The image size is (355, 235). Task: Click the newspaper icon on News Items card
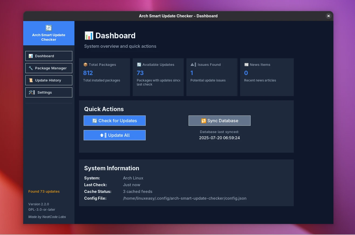click(x=246, y=64)
